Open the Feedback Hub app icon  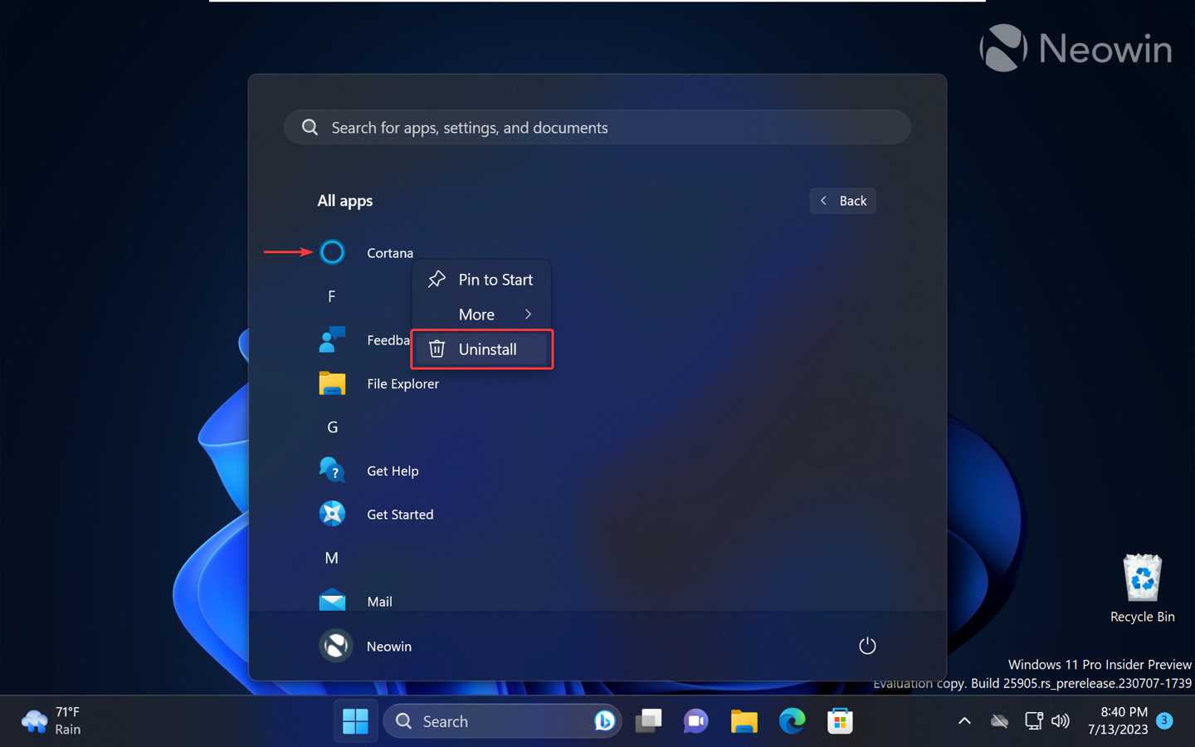coord(332,339)
